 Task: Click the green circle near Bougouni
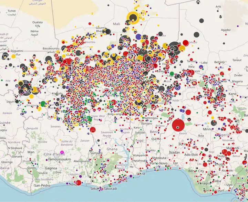(x=43, y=104)
